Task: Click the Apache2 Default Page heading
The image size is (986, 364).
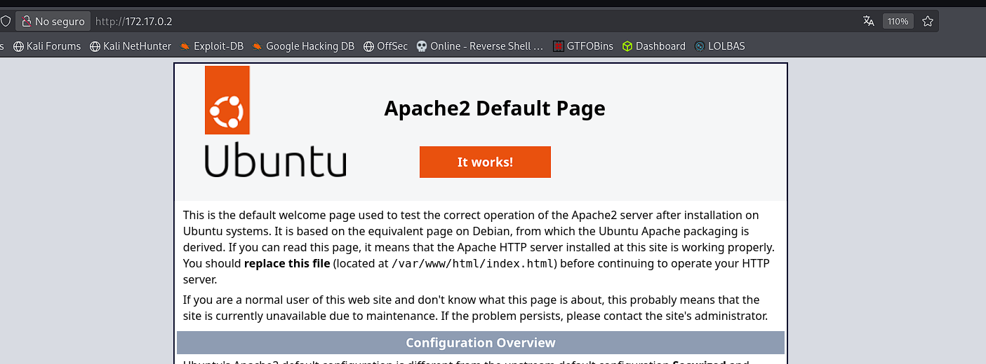Action: [495, 108]
